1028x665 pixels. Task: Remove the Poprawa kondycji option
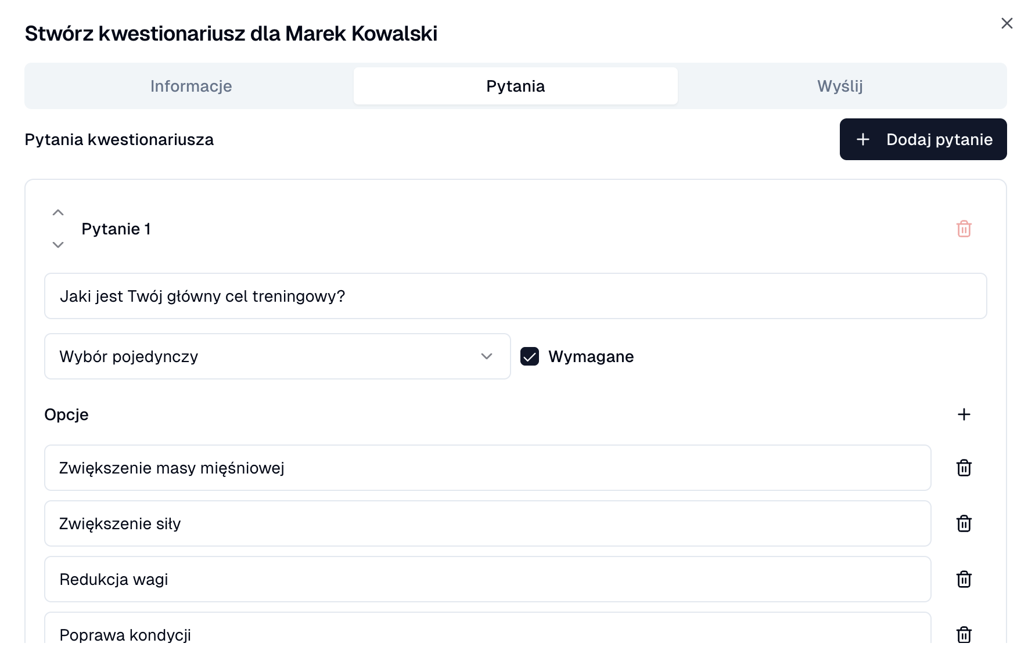[964, 634]
